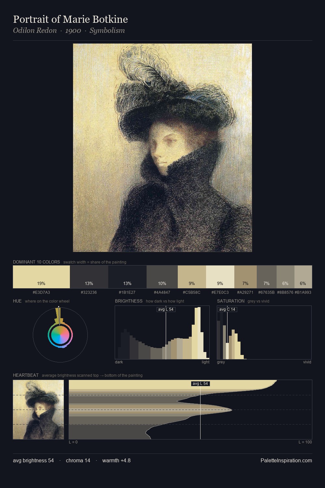
Task: Select the 7% grey swatch above #67635B
Action: click(266, 277)
